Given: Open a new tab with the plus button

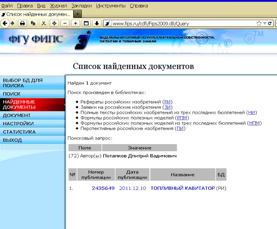Looking at the screenshot, I should click(x=78, y=14).
